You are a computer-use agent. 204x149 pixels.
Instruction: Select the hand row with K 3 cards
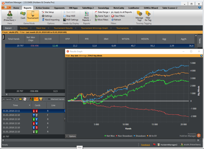[x=33, y=127]
